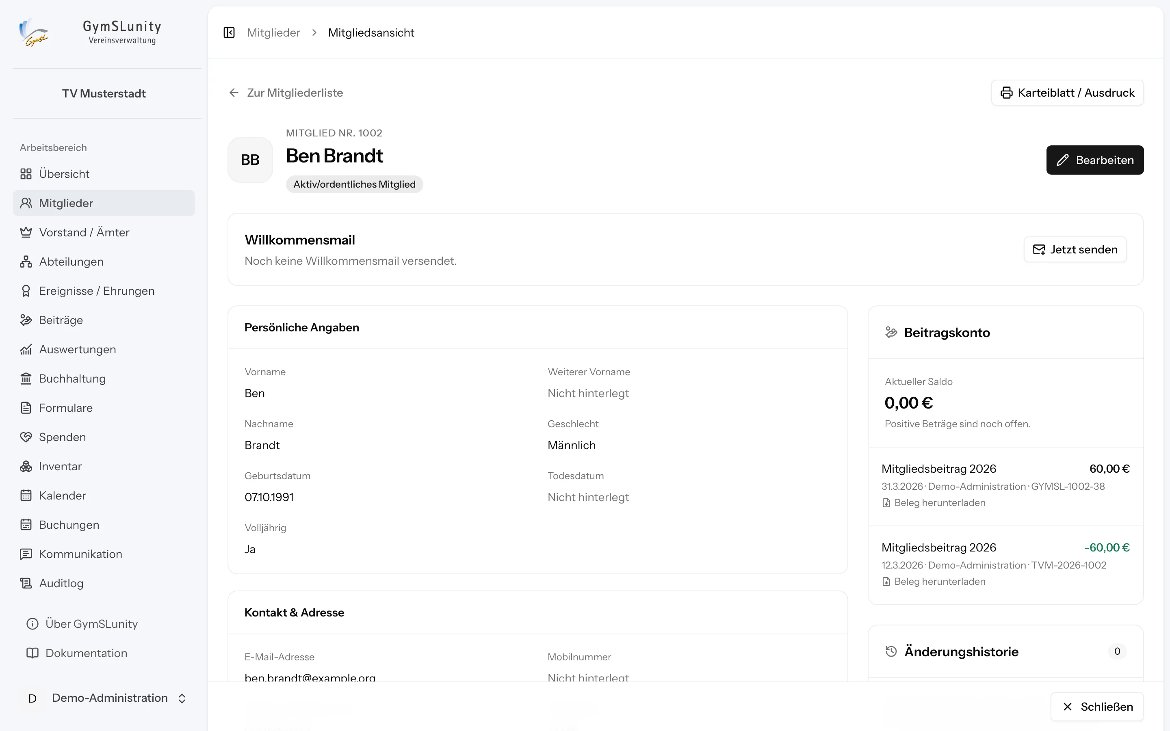Click the Änderungshistorie history icon
Image resolution: width=1170 pixels, height=731 pixels.
(x=891, y=652)
